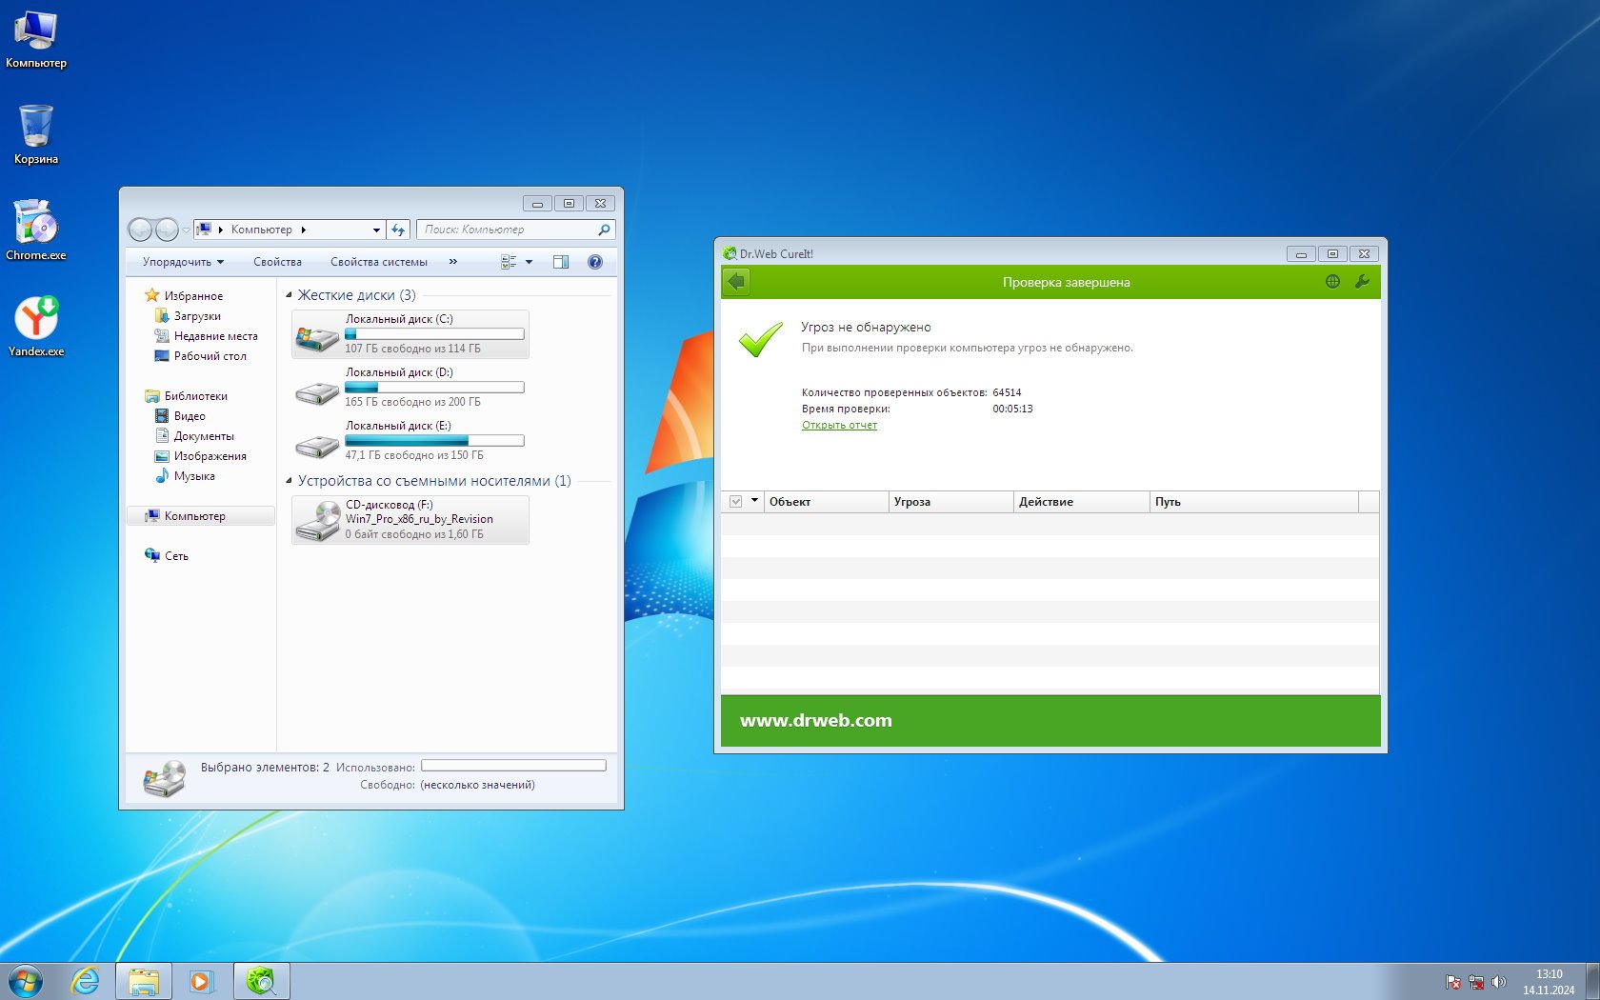Click the refresh icon next to address bar
1600x1000 pixels.
coord(398,230)
